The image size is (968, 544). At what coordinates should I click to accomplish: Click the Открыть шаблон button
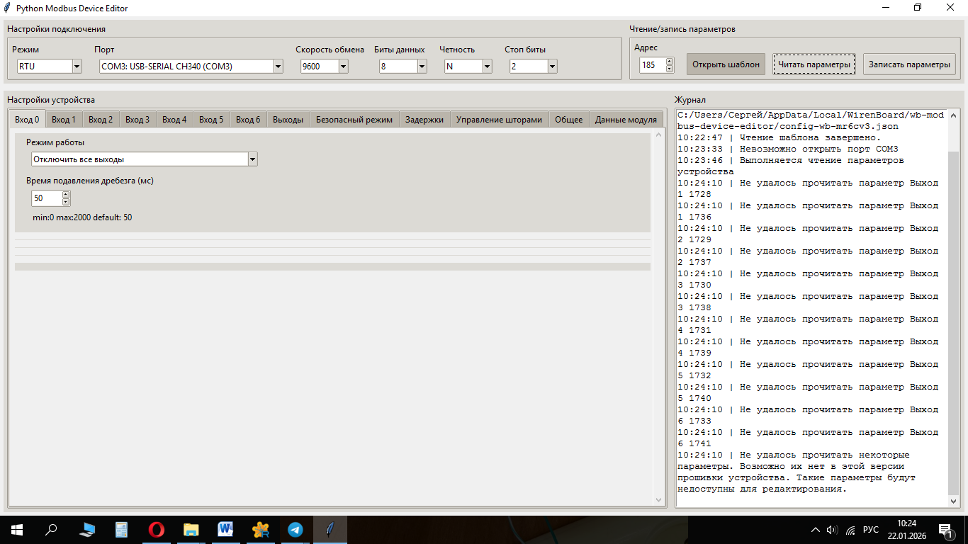pyautogui.click(x=726, y=64)
